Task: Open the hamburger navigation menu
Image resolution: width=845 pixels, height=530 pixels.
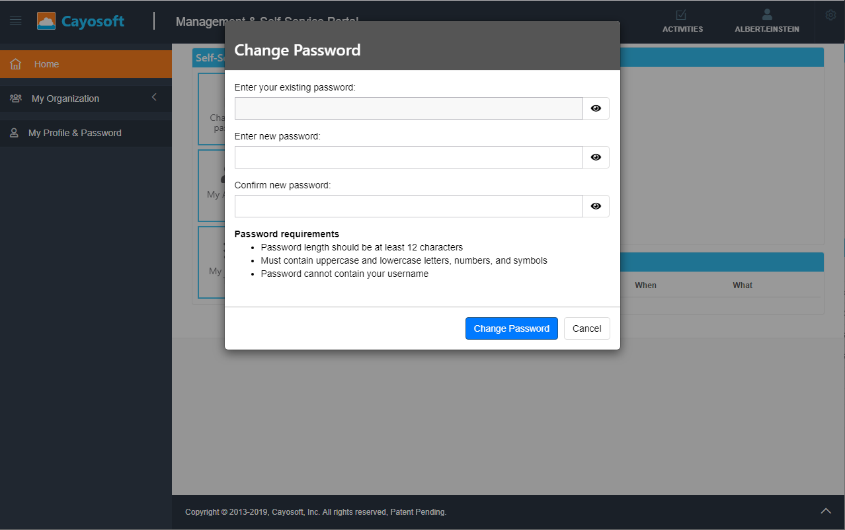Action: [15, 20]
